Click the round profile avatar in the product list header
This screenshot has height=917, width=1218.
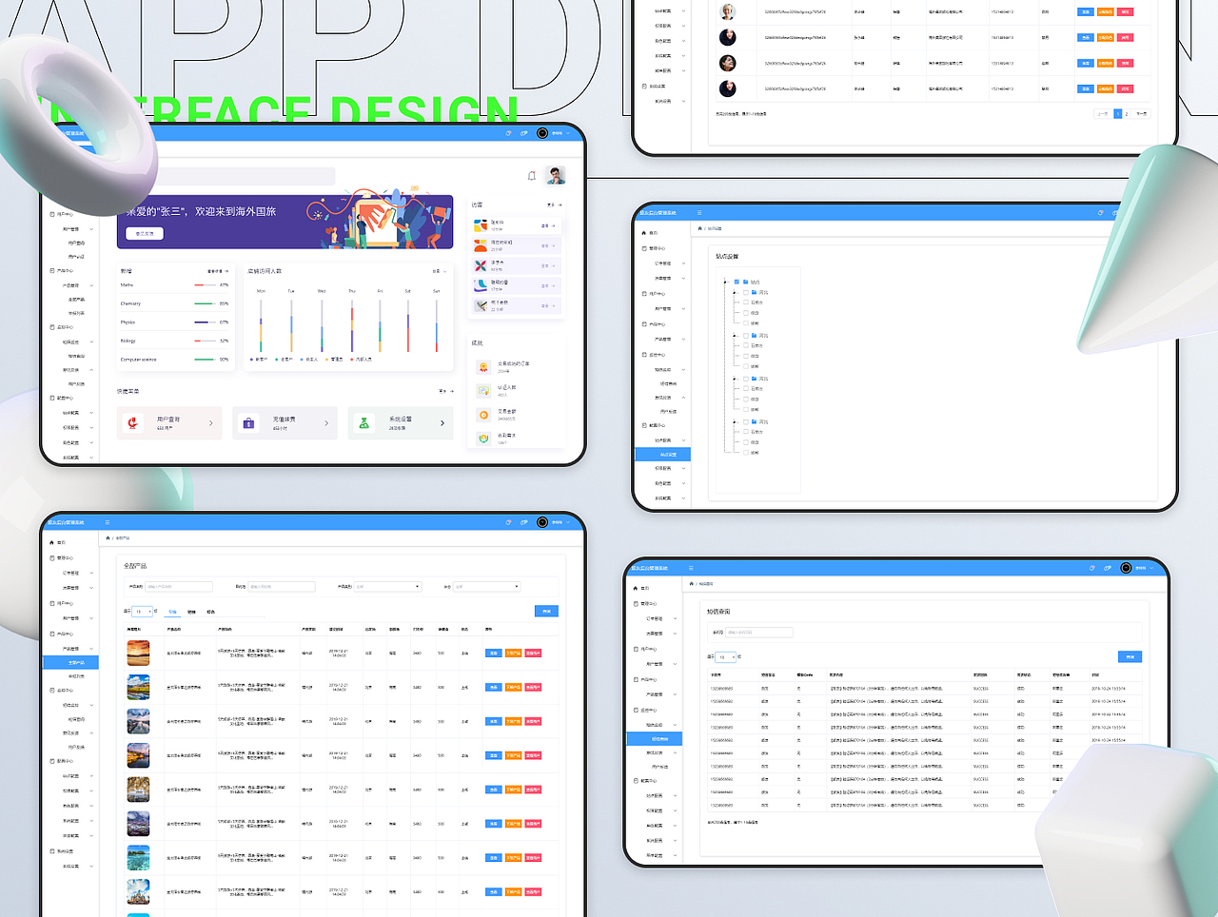point(542,522)
